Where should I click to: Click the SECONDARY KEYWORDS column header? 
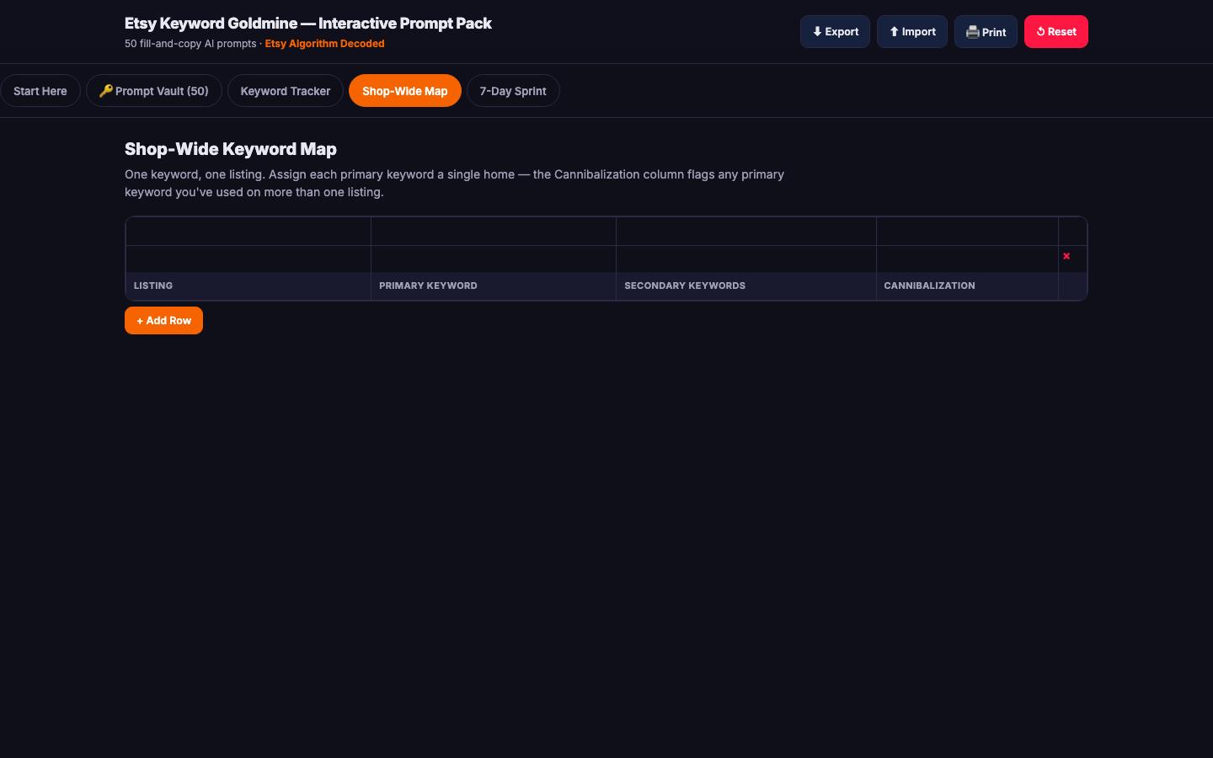(x=746, y=286)
